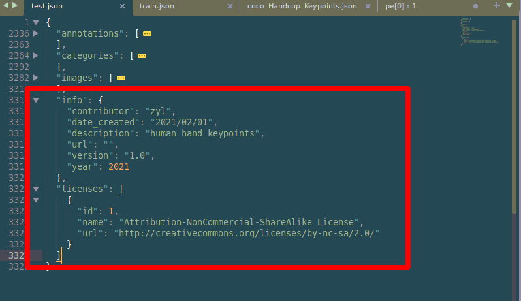Click the "zyl" value

[x=158, y=111]
